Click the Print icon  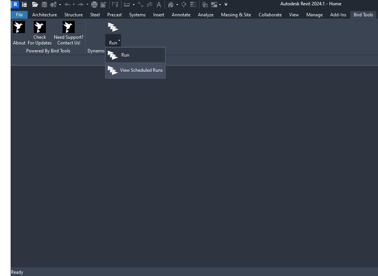tap(94, 4)
